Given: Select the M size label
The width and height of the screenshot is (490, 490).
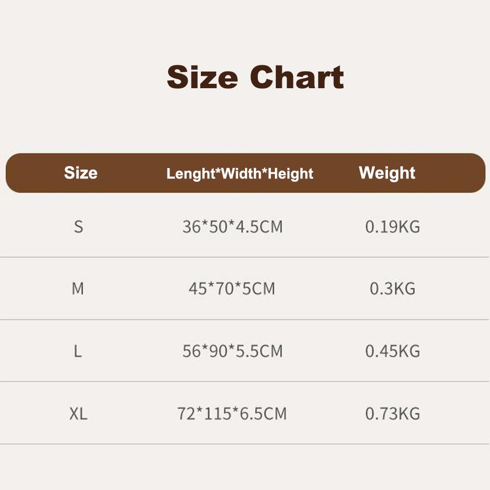Looking at the screenshot, I should (78, 288).
